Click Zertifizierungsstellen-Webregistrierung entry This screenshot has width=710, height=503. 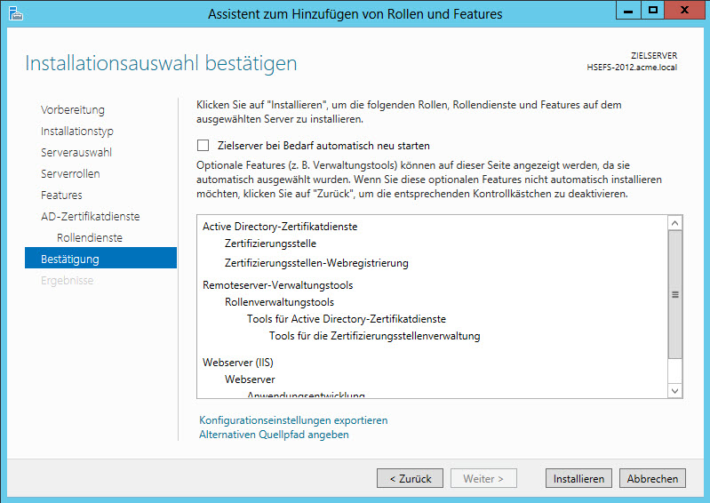point(316,263)
